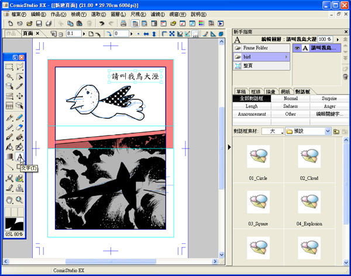The width and height of the screenshot is (351, 276).
Task: Open the size 大 dropdown
Action: pyautogui.click(x=280, y=132)
